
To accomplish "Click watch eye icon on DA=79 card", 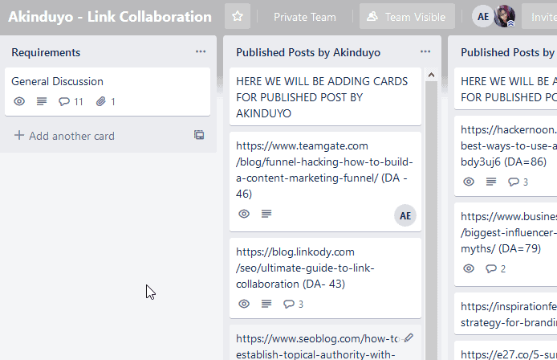I will point(469,268).
